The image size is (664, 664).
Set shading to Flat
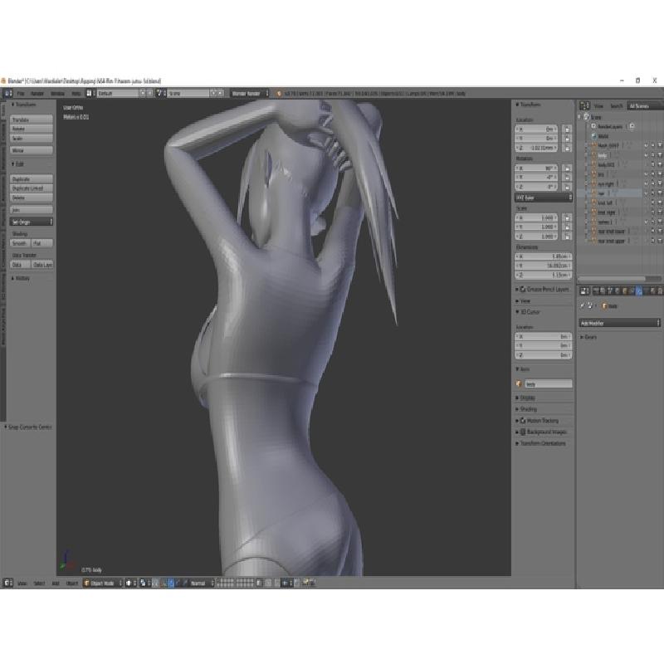tap(42, 243)
